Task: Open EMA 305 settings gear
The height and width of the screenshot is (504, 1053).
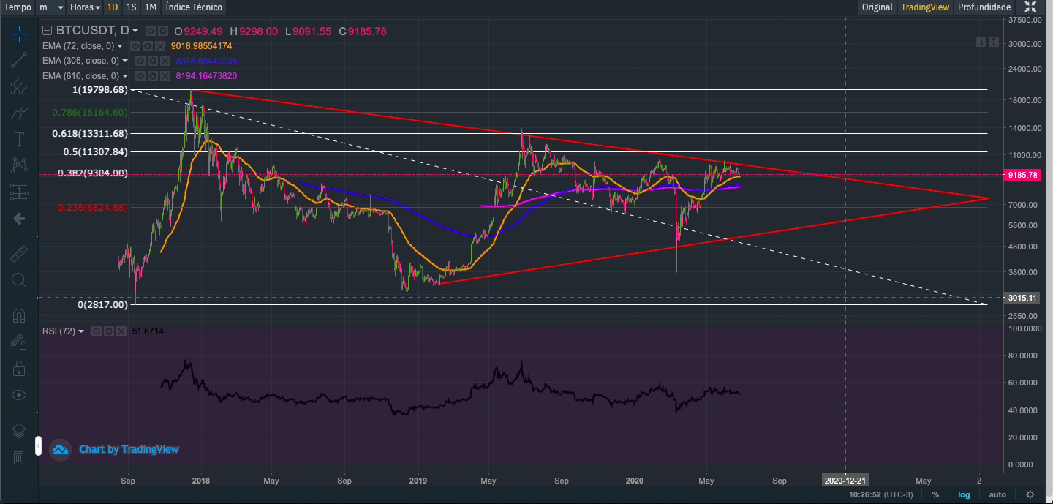Action: [151, 61]
